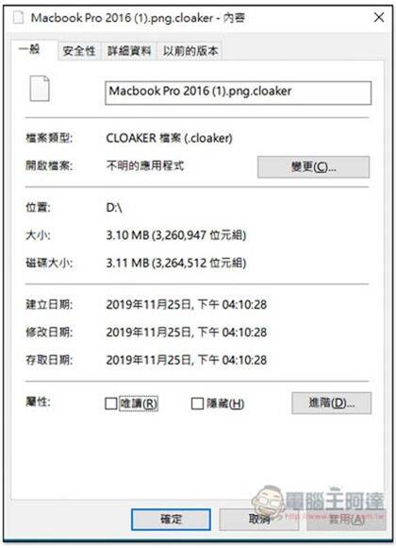The image size is (396, 548).
Task: Click the 套用(A) apply button
Action: (x=346, y=520)
